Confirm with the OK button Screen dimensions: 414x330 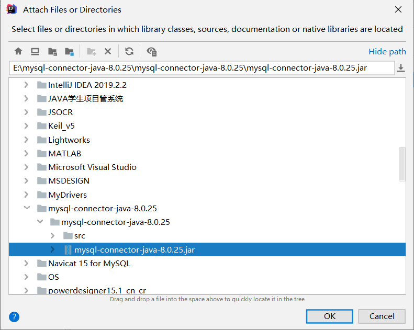pyautogui.click(x=329, y=316)
